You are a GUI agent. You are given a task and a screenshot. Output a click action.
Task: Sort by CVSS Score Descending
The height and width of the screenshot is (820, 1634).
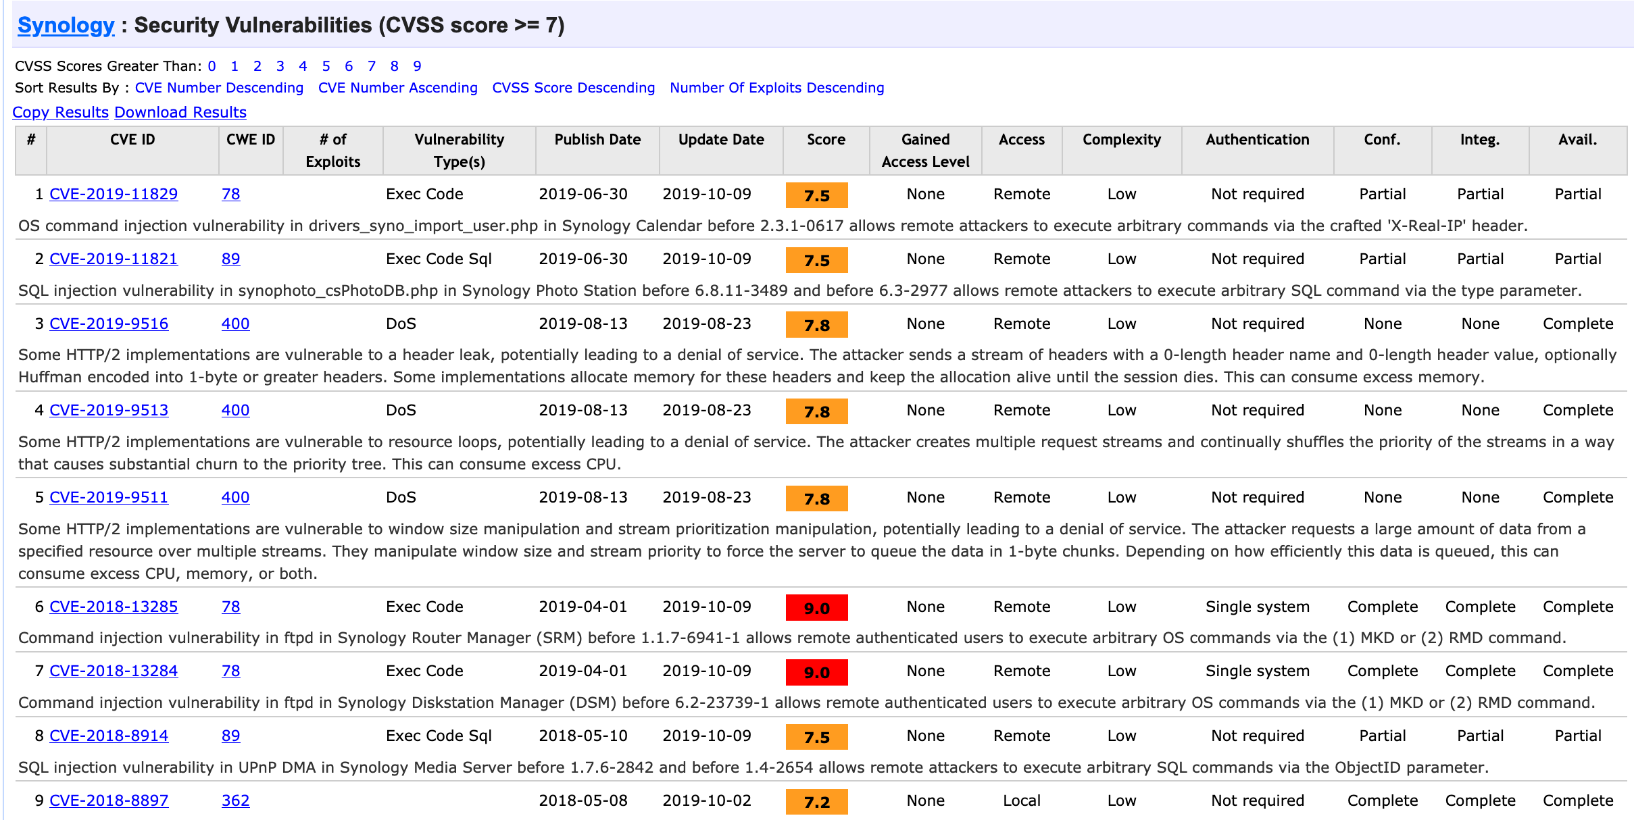(573, 88)
